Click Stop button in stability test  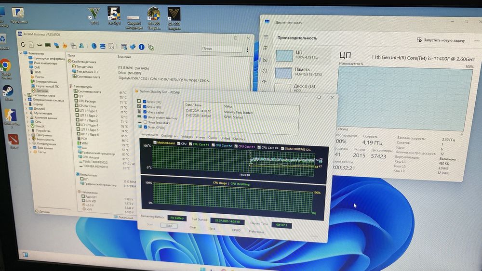point(169,226)
